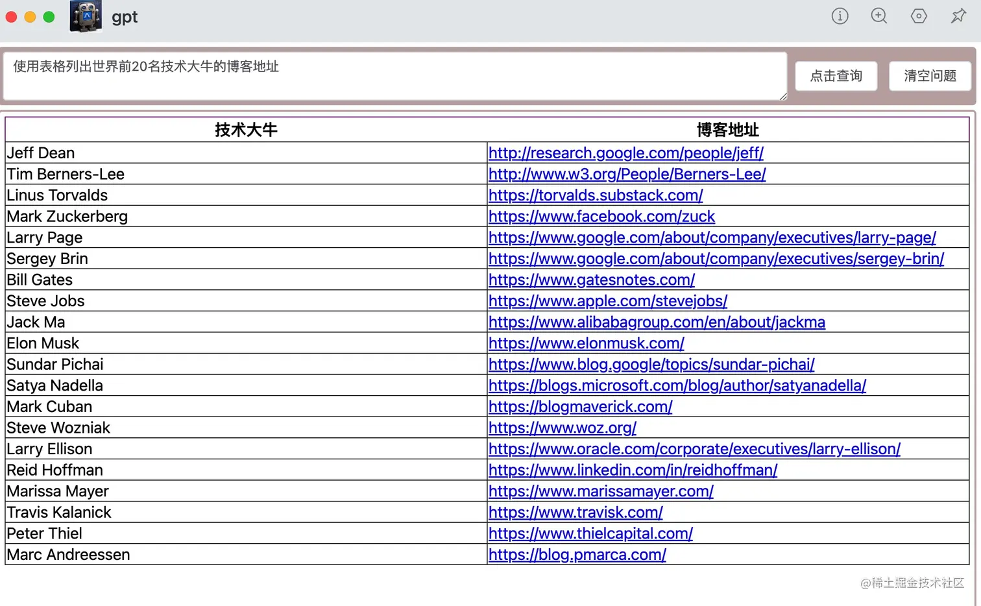Select the Tim Berners-Lee name cell
The height and width of the screenshot is (606, 981).
246,174
